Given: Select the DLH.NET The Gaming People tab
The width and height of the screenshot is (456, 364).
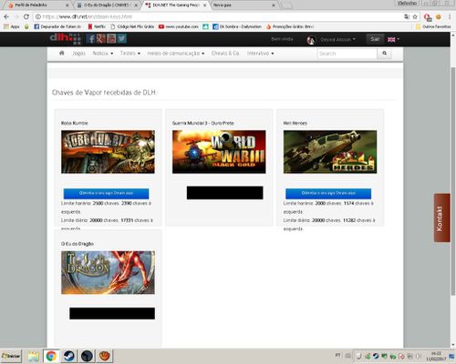Looking at the screenshot, I should coord(176,5).
